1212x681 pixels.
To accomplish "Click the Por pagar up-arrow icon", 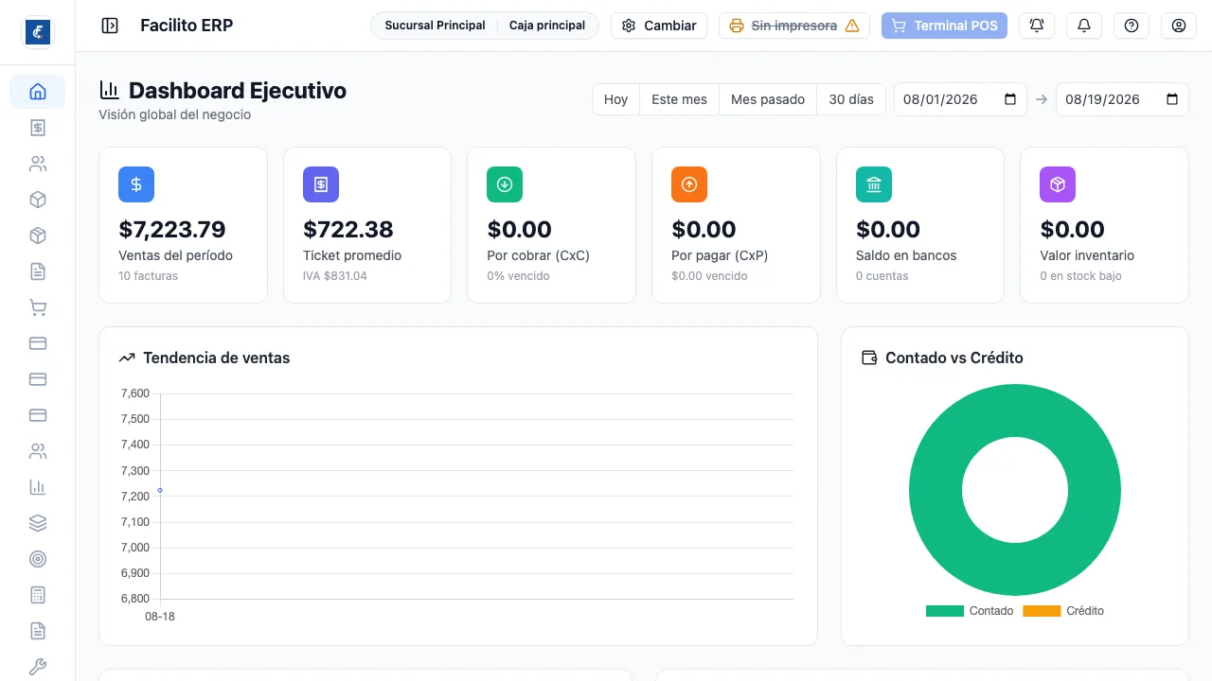I will tap(689, 184).
